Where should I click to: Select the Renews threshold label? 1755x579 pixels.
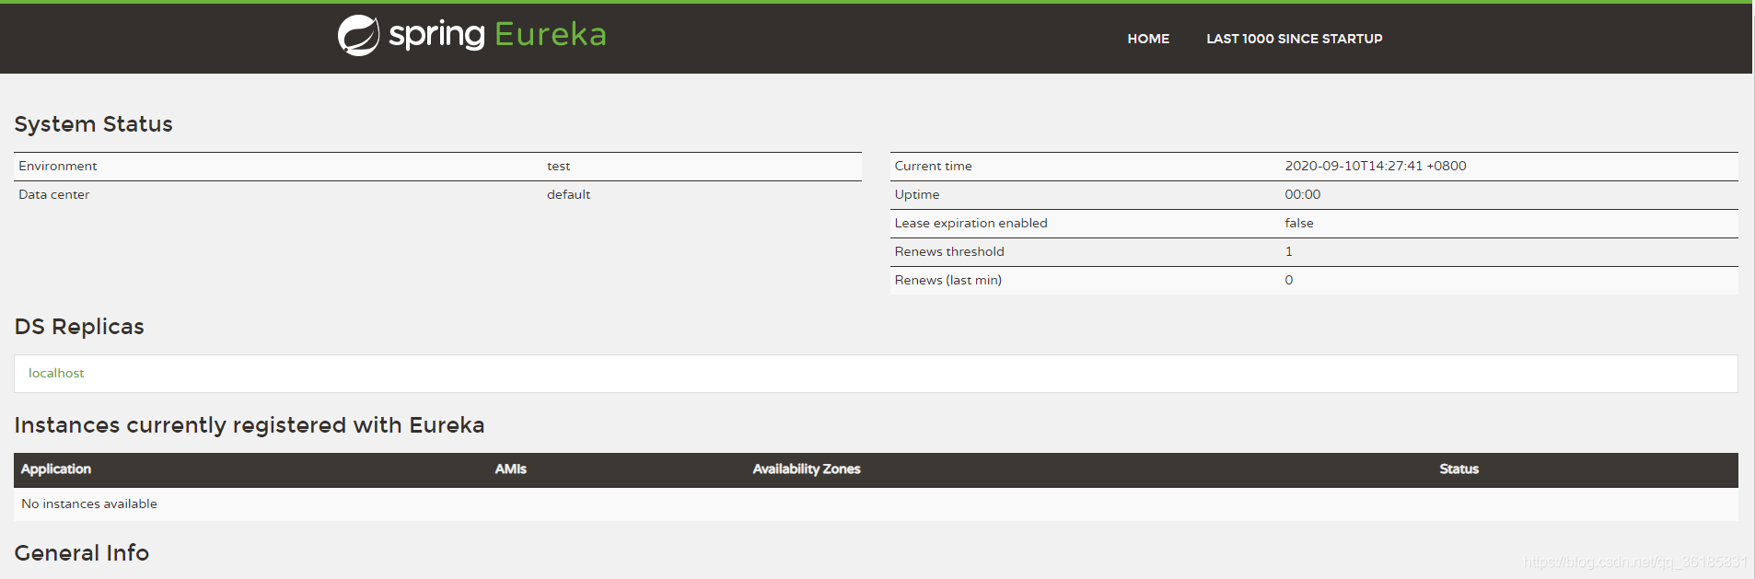pos(948,251)
